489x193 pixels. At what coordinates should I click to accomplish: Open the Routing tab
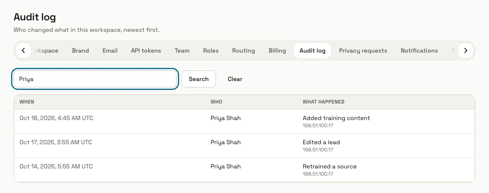(243, 50)
